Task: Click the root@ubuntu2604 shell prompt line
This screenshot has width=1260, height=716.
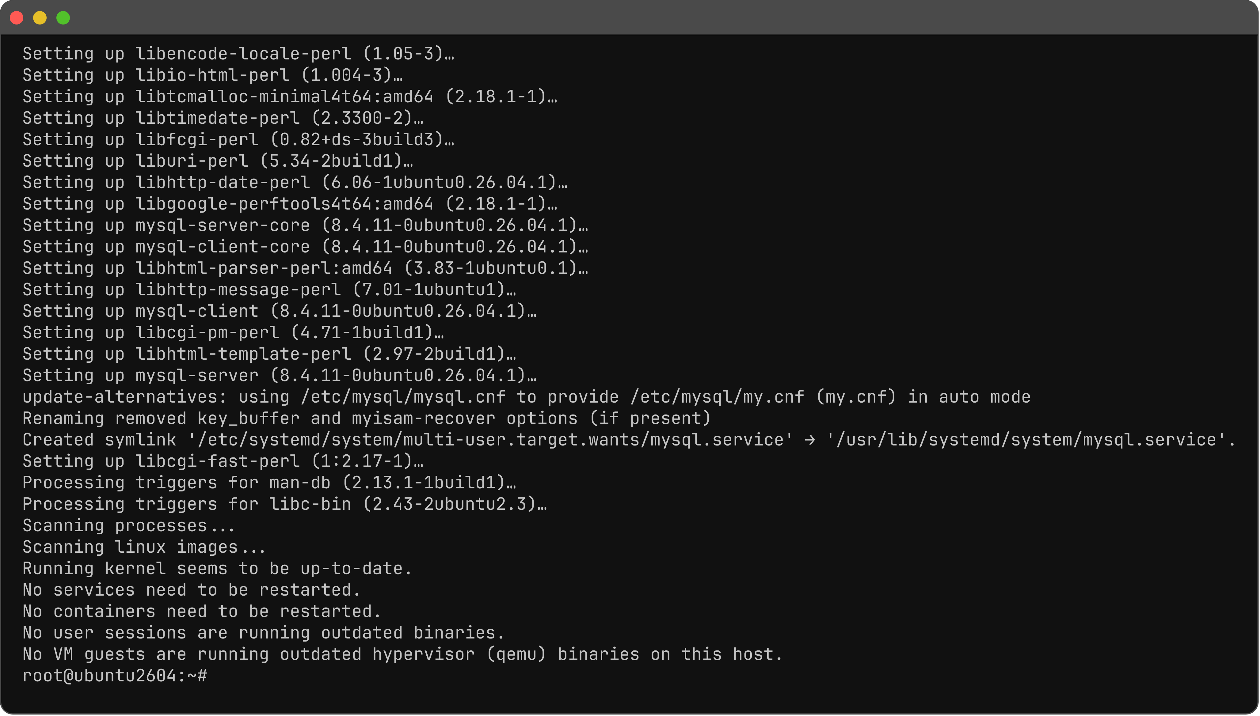Action: (115, 676)
